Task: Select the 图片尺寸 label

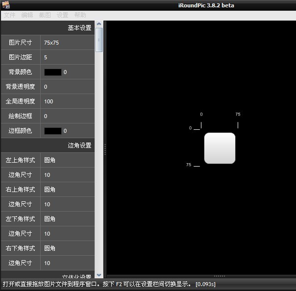Action: (21, 43)
